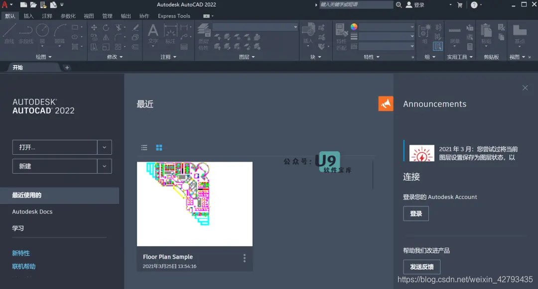Switch recent files to grid view
Viewport: 538px width, 289px height.
[x=159, y=148]
